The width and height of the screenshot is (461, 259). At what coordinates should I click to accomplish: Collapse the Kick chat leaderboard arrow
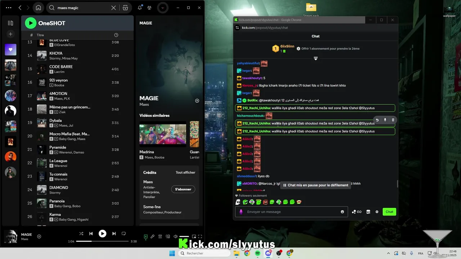coord(315,58)
